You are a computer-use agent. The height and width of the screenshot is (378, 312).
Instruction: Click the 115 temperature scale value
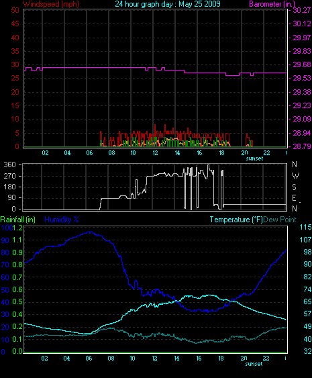point(305,227)
